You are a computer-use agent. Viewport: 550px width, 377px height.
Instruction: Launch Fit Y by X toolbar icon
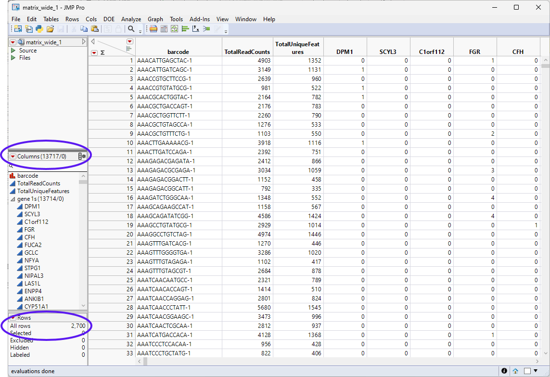[196, 29]
